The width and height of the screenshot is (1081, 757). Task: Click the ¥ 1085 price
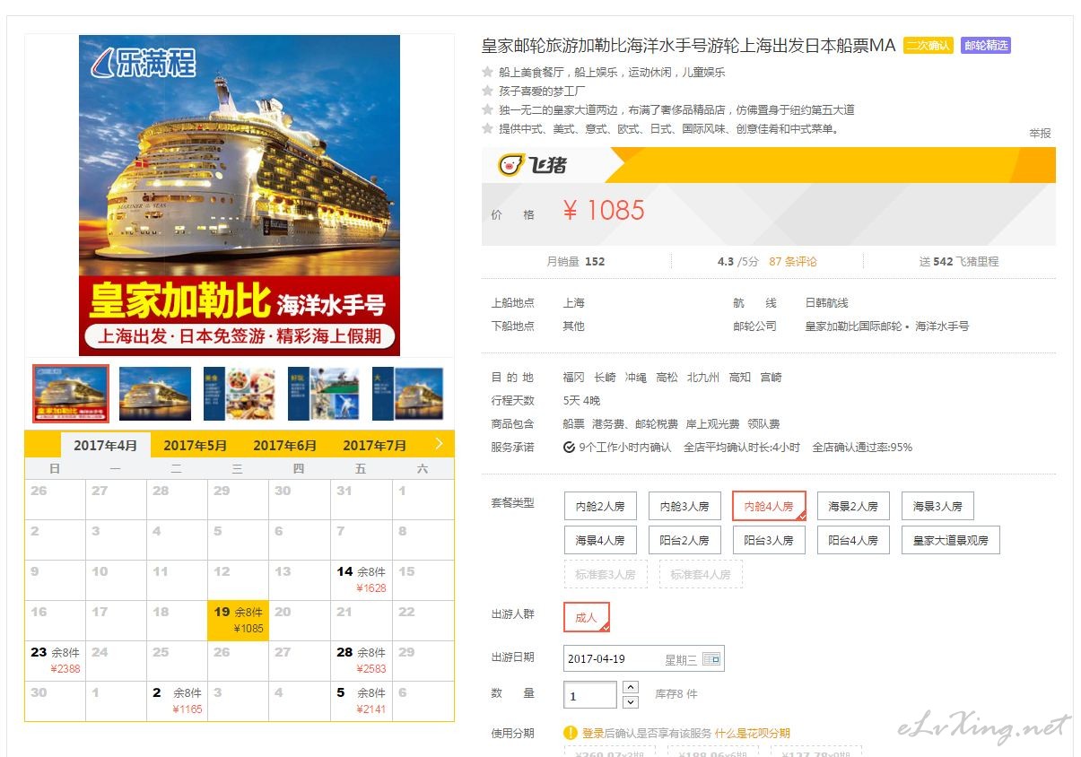604,211
